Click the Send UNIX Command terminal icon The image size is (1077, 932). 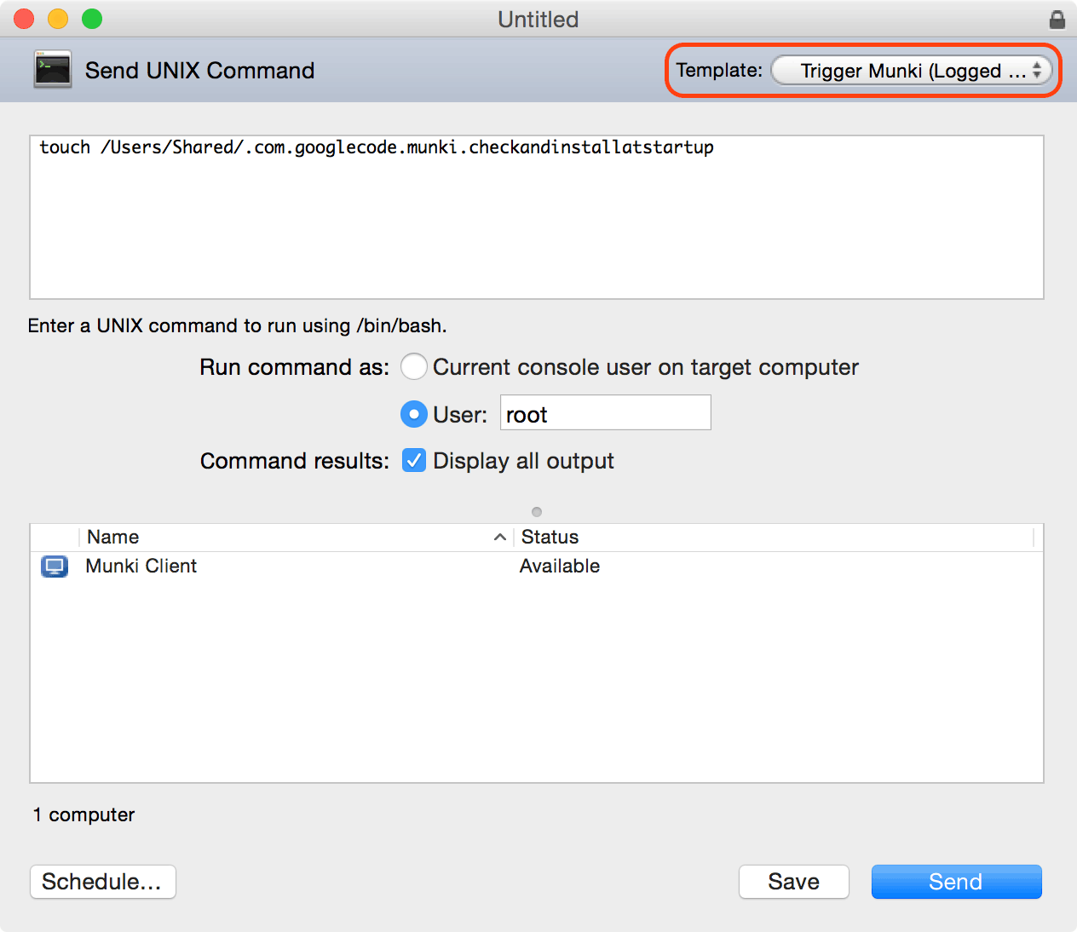point(53,70)
